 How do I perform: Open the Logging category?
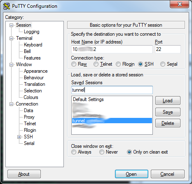click(32, 32)
